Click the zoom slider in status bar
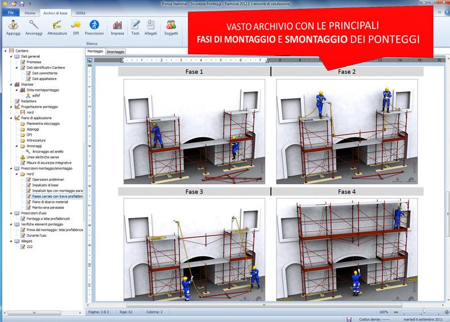 pyautogui.click(x=424, y=311)
